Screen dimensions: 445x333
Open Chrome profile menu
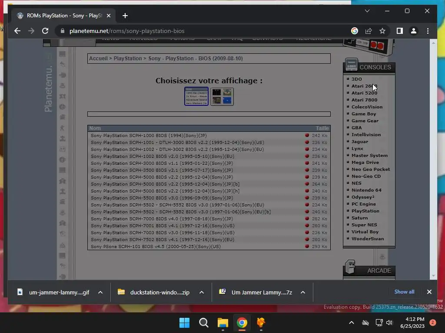pos(414,31)
